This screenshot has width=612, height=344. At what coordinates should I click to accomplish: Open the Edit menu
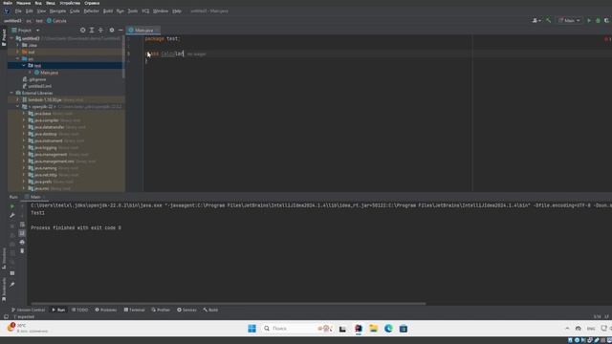pos(30,11)
